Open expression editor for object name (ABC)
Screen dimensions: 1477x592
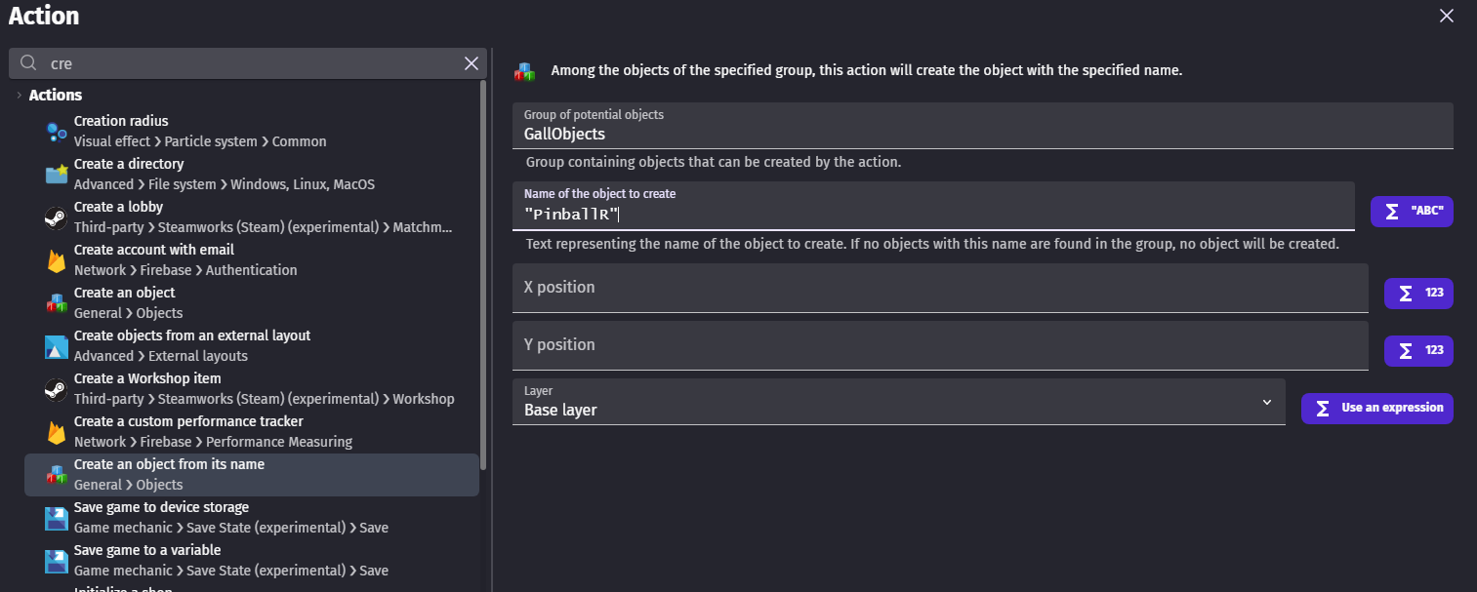[x=1412, y=212]
